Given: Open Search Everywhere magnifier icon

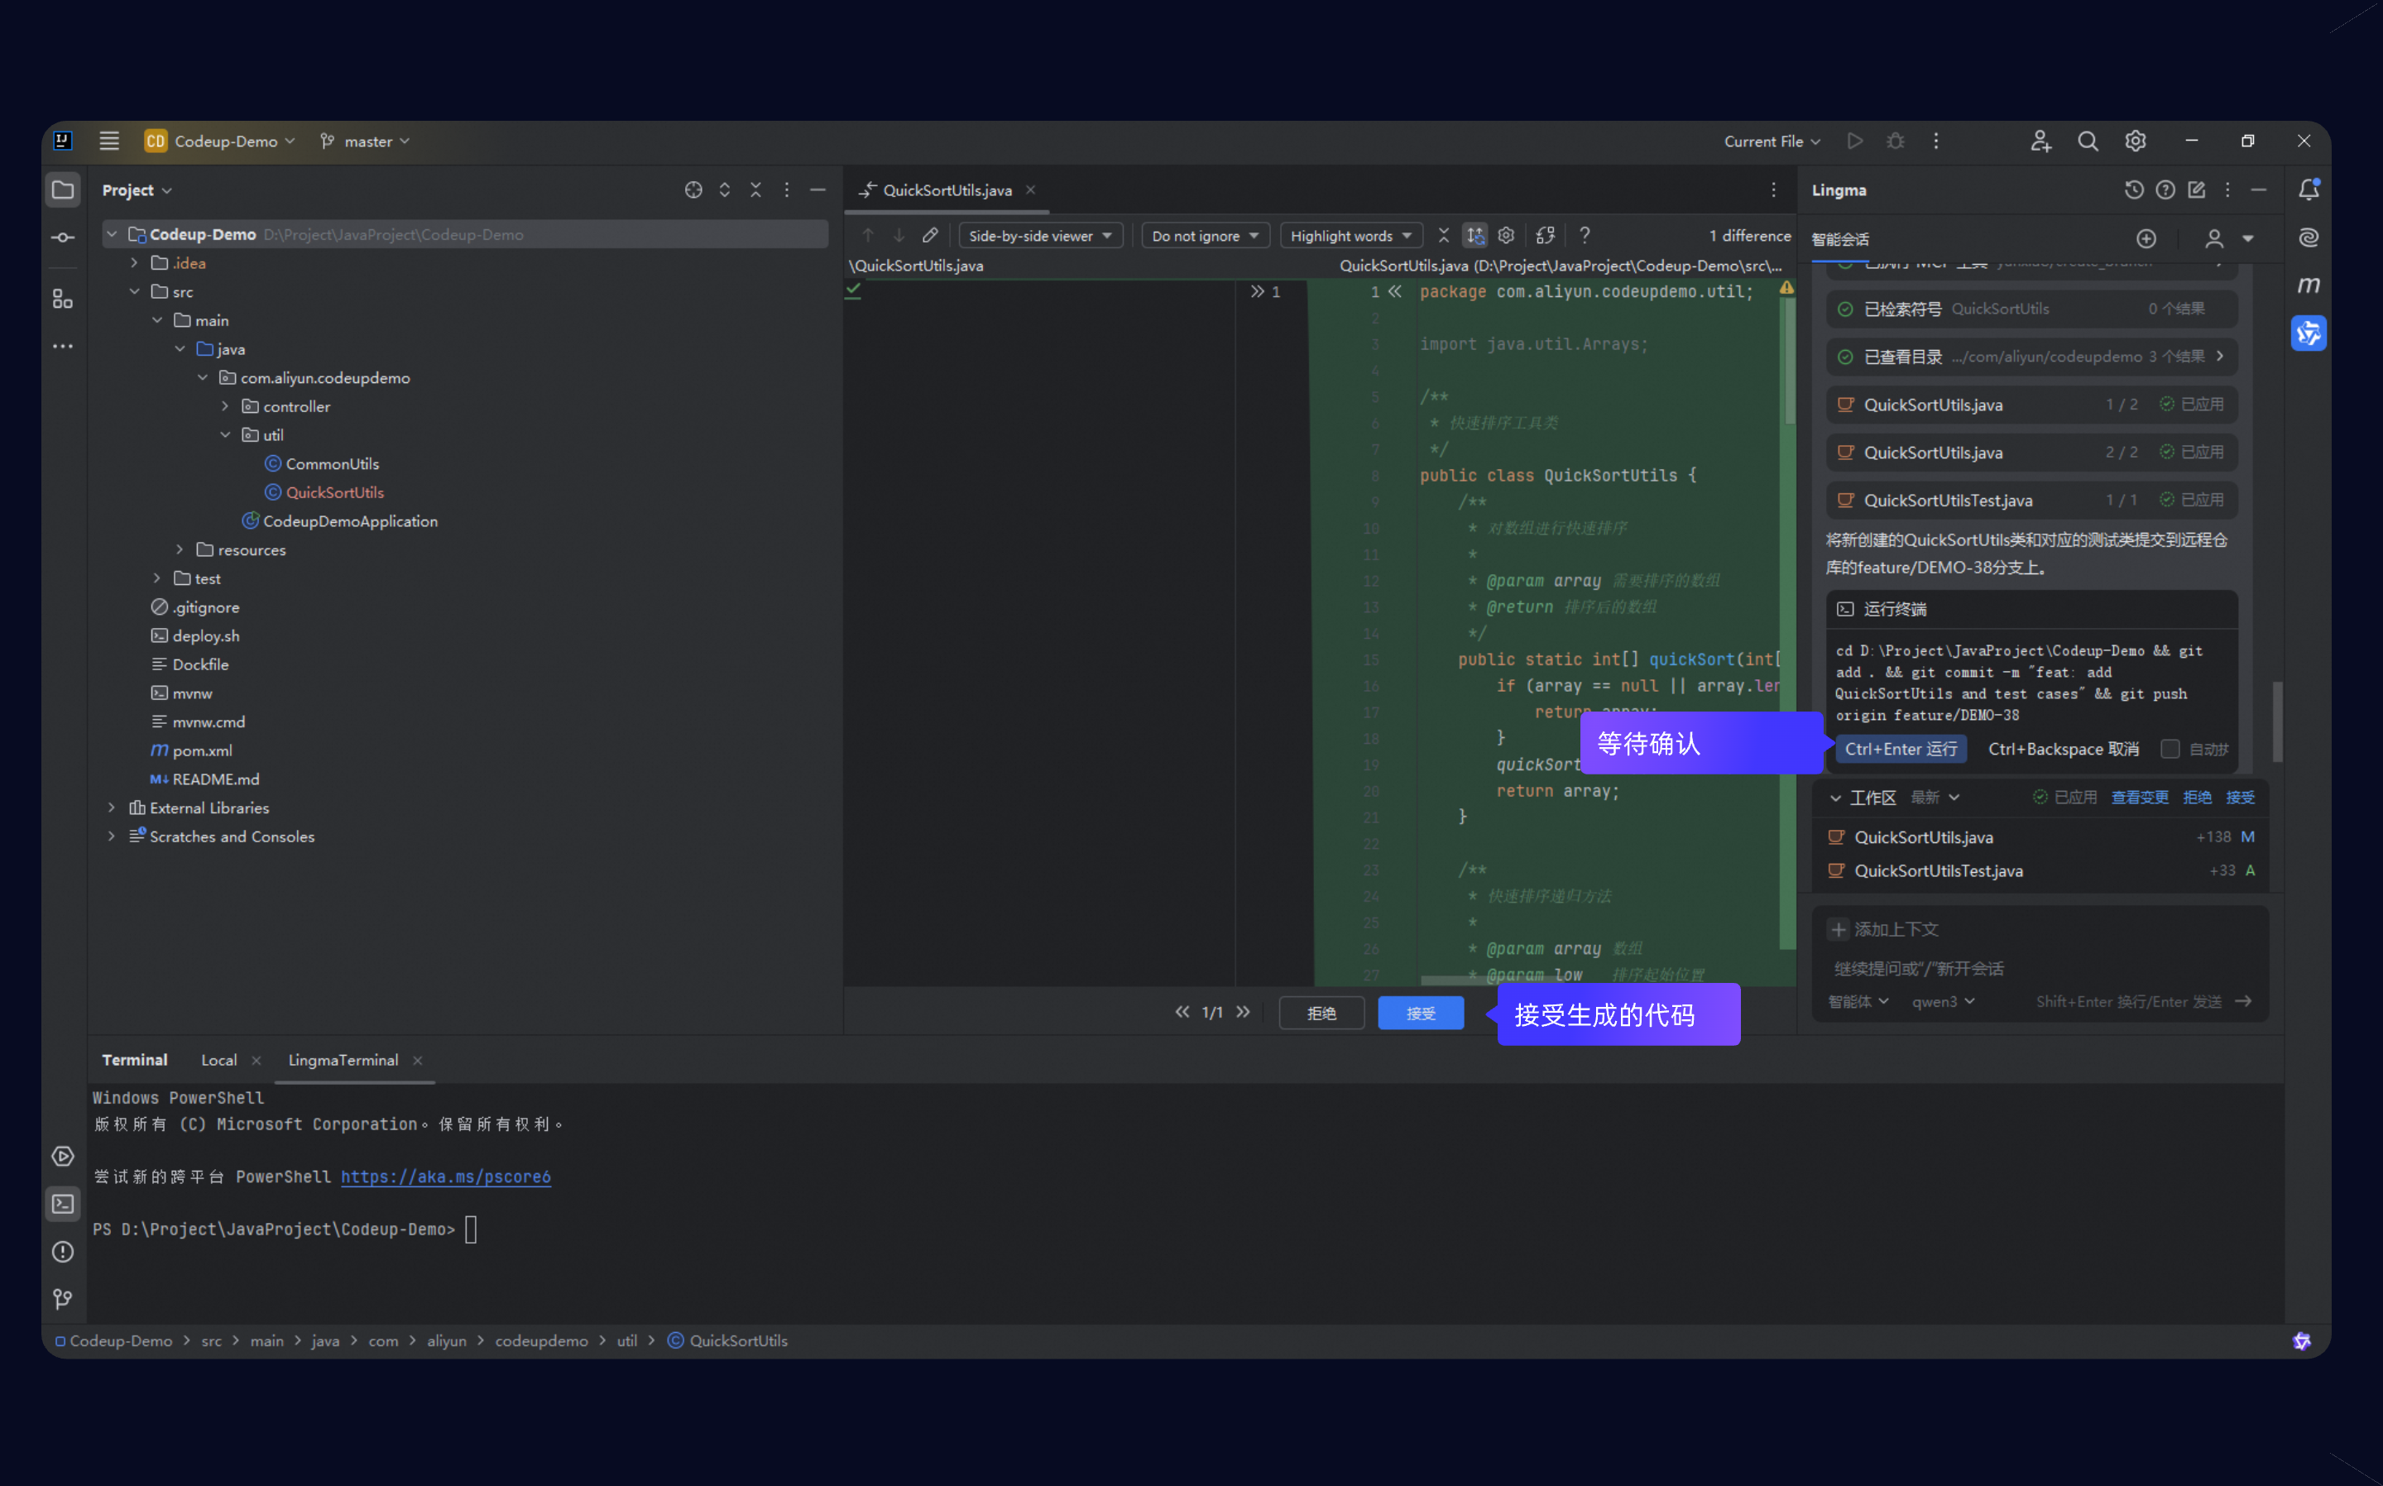Looking at the screenshot, I should (x=2088, y=141).
